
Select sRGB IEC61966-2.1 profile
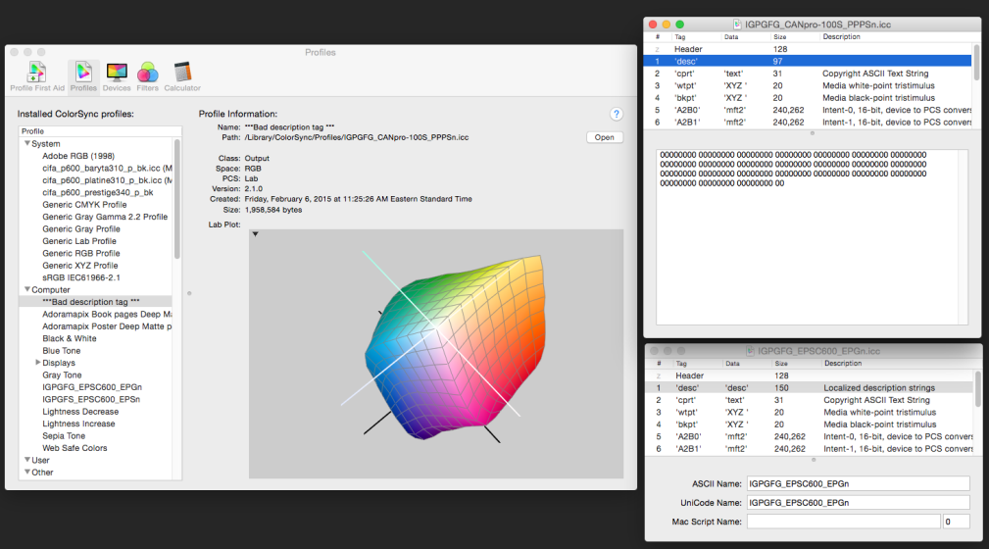point(80,277)
